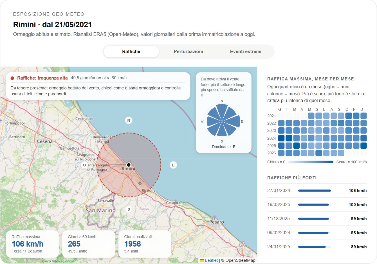Viewport: 377px width, 264px height.
Task: Click the Cesena label on the map
Action: coord(45,141)
